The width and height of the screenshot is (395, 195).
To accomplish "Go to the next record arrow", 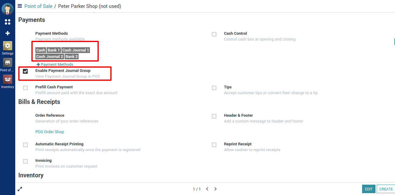I will pos(215,189).
